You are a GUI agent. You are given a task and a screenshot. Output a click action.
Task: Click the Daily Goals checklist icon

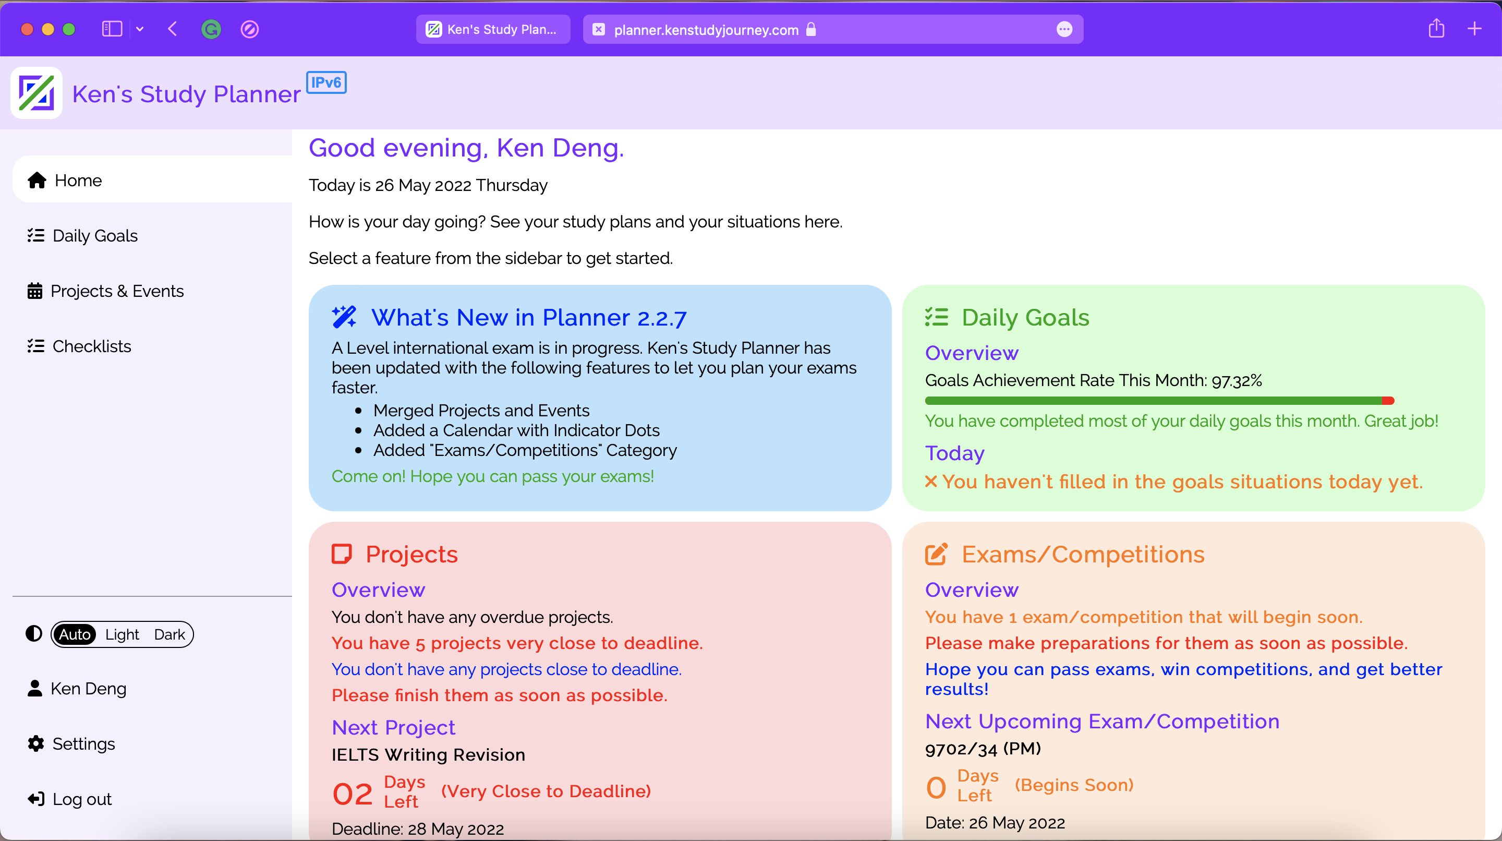pos(35,235)
